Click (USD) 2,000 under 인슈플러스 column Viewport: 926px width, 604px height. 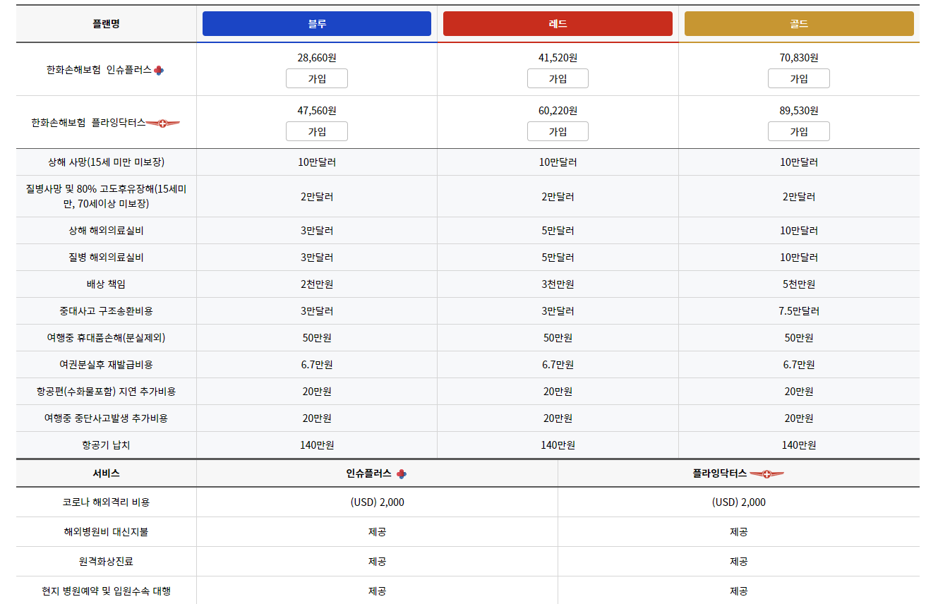[377, 502]
